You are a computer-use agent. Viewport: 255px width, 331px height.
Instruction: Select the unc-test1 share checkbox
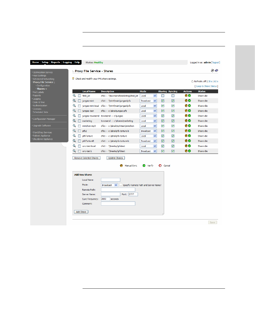click(79, 151)
